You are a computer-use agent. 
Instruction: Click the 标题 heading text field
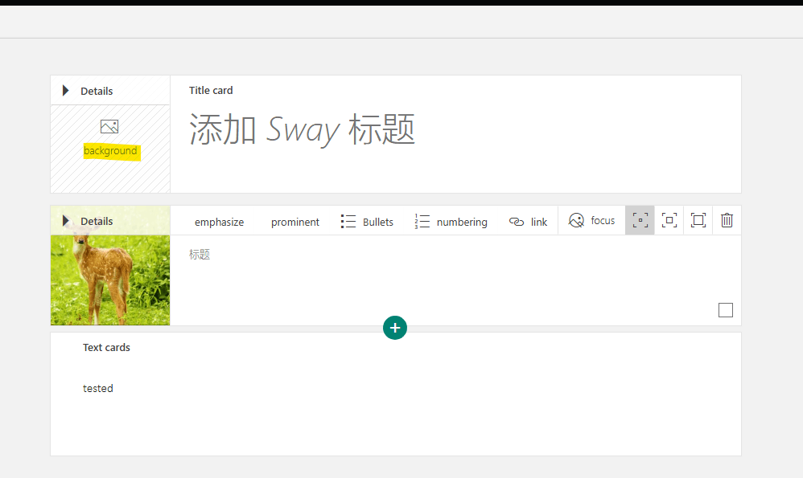200,253
